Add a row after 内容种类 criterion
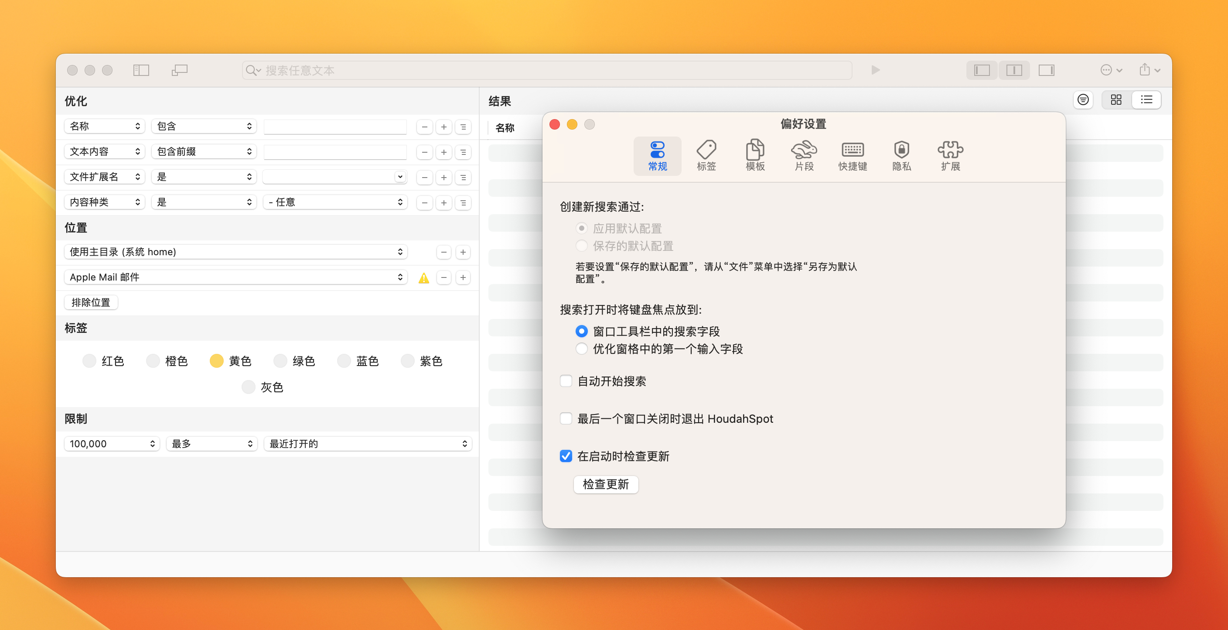This screenshot has width=1228, height=630. (x=444, y=203)
